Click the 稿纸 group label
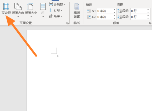The width and height of the screenshot is (152, 111). (x=77, y=23)
